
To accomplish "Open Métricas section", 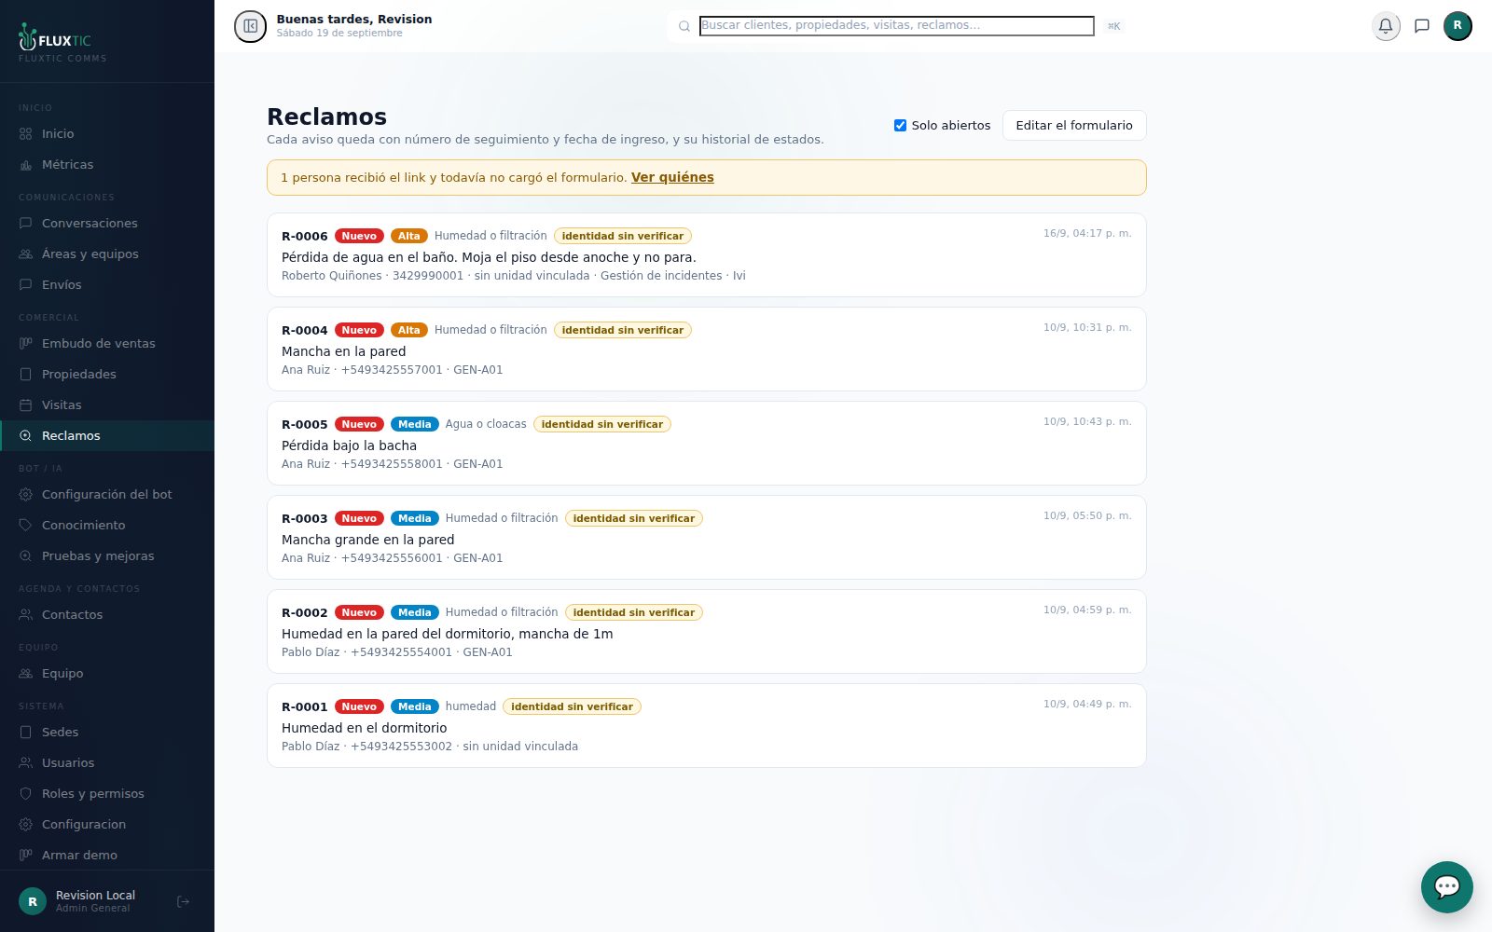I will pyautogui.click(x=107, y=165).
